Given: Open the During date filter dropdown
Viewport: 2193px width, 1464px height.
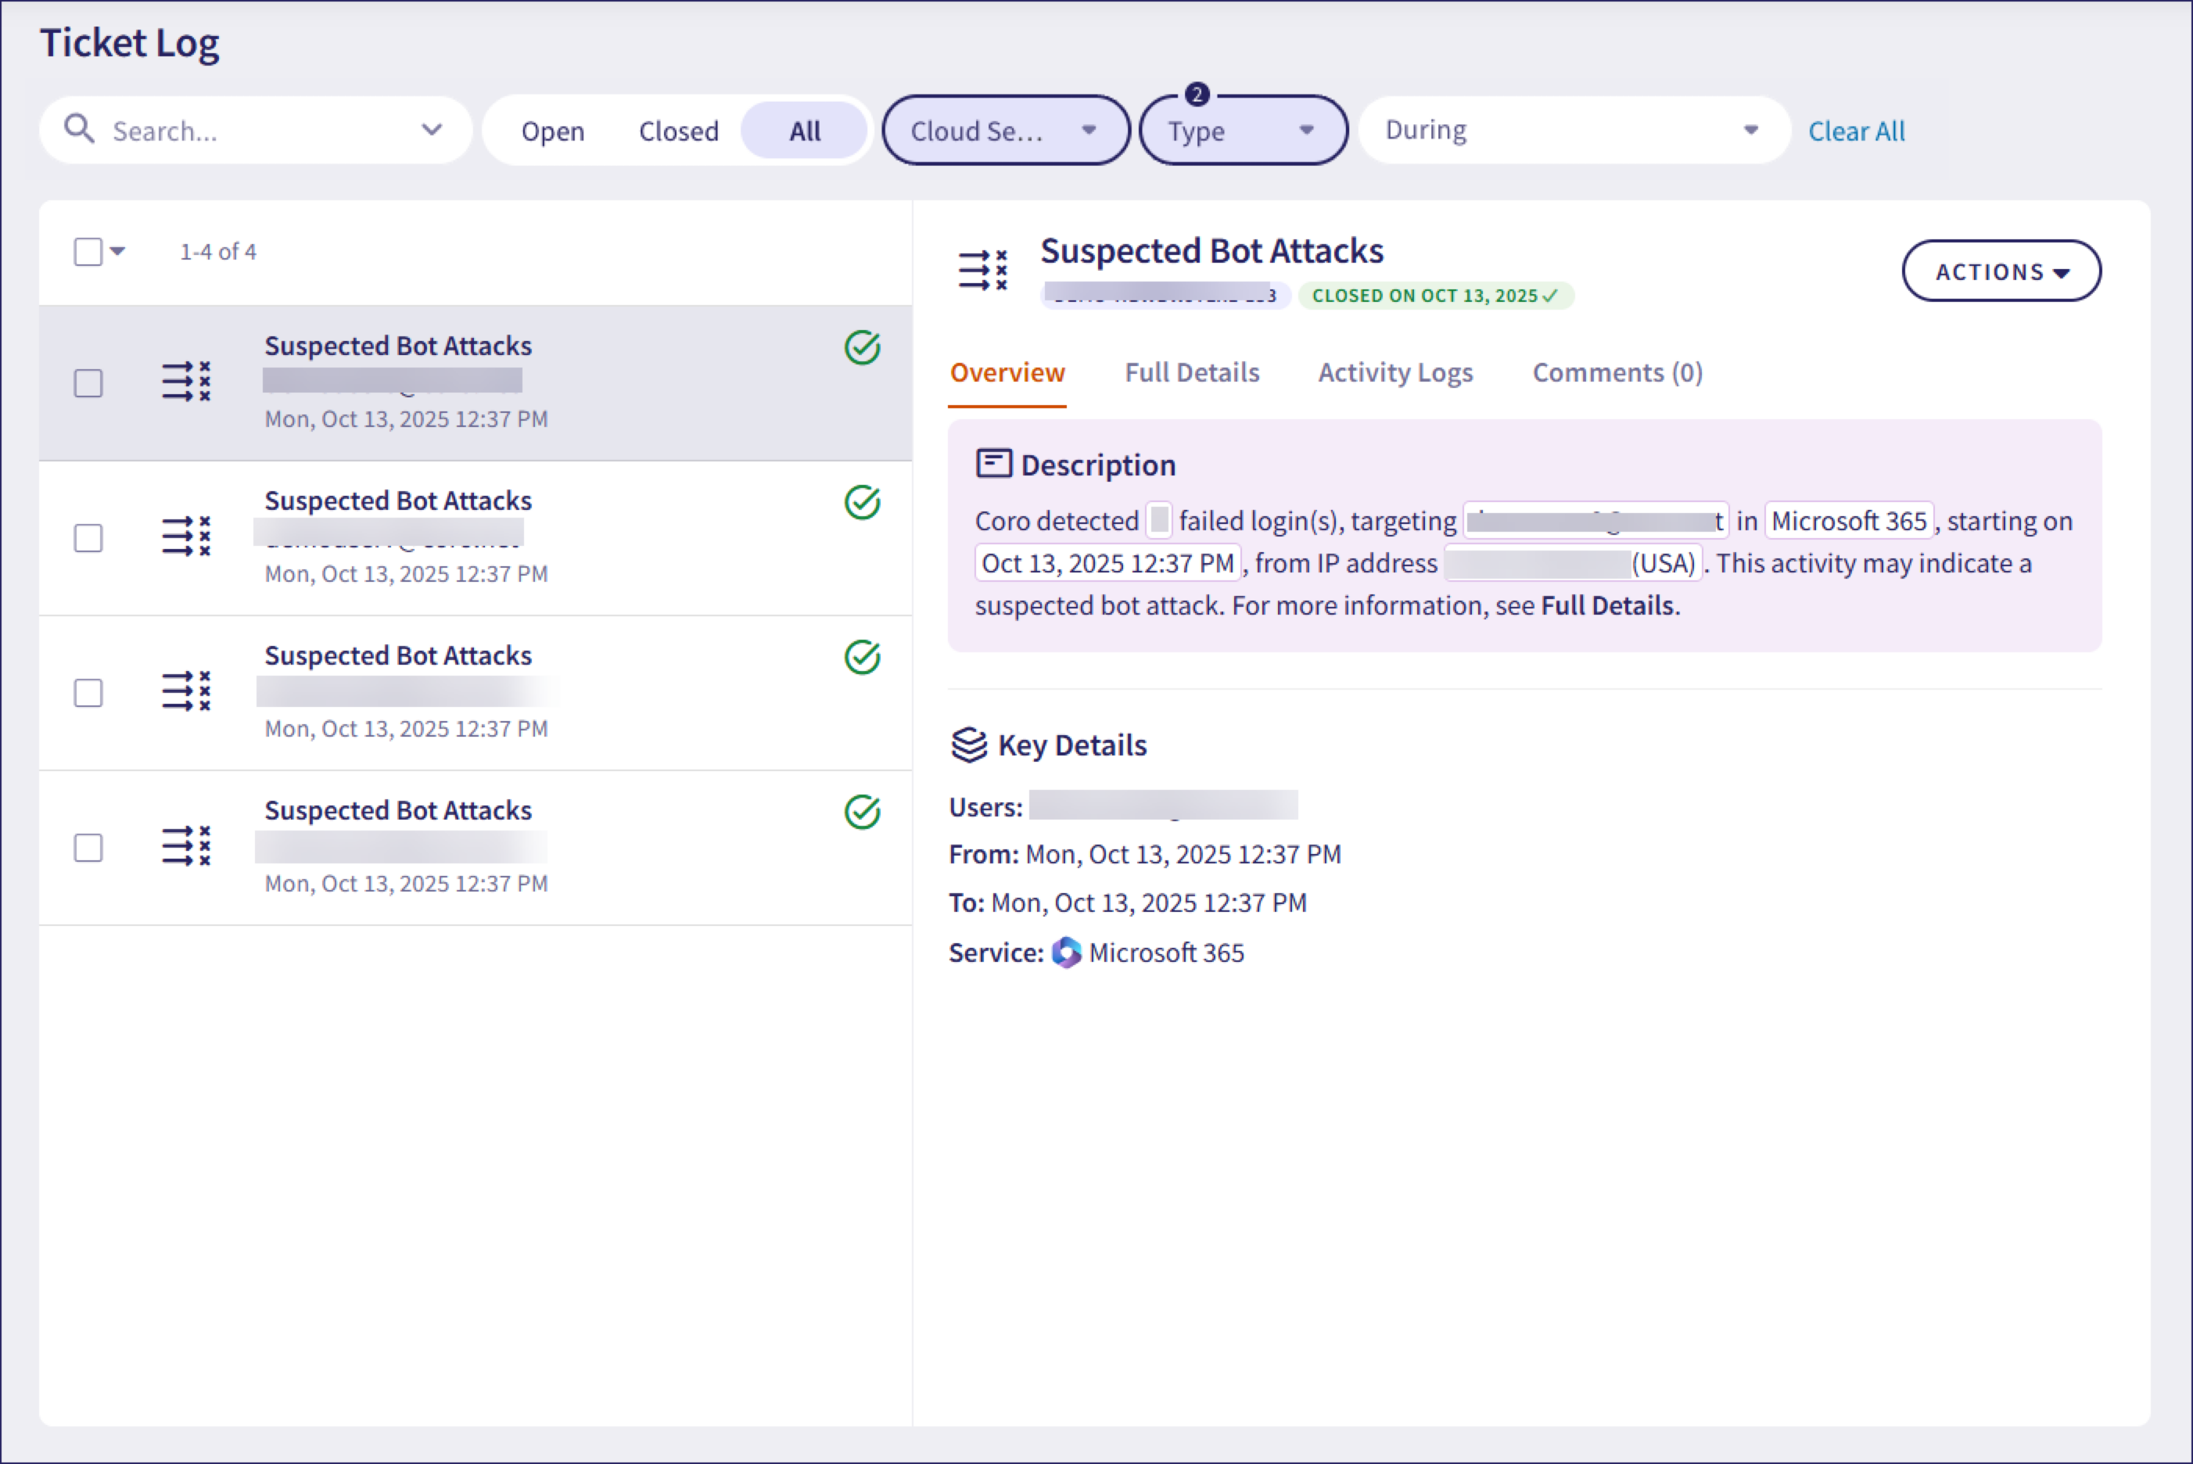Looking at the screenshot, I should (x=1574, y=131).
